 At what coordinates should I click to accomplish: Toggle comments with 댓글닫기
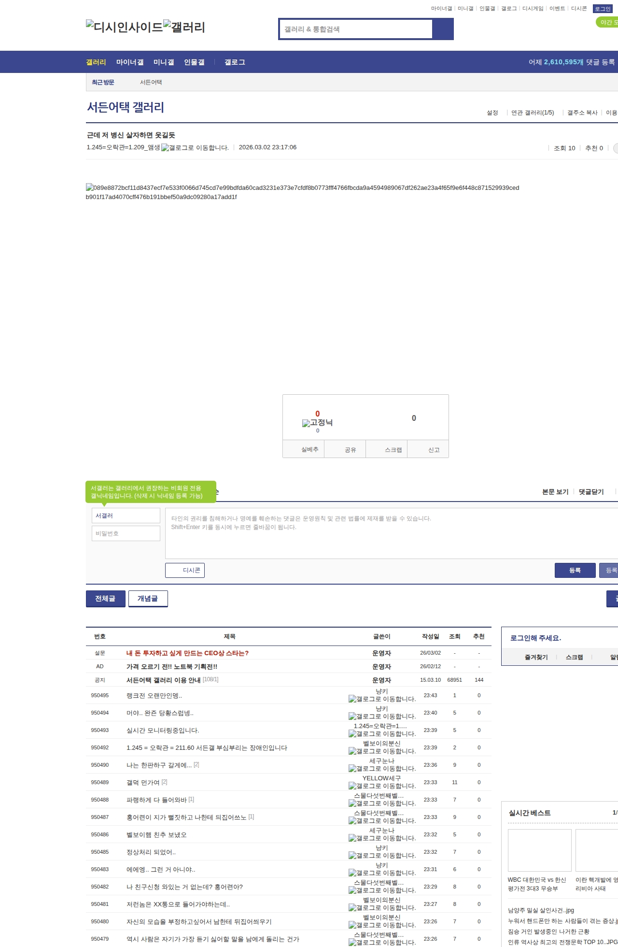(591, 492)
